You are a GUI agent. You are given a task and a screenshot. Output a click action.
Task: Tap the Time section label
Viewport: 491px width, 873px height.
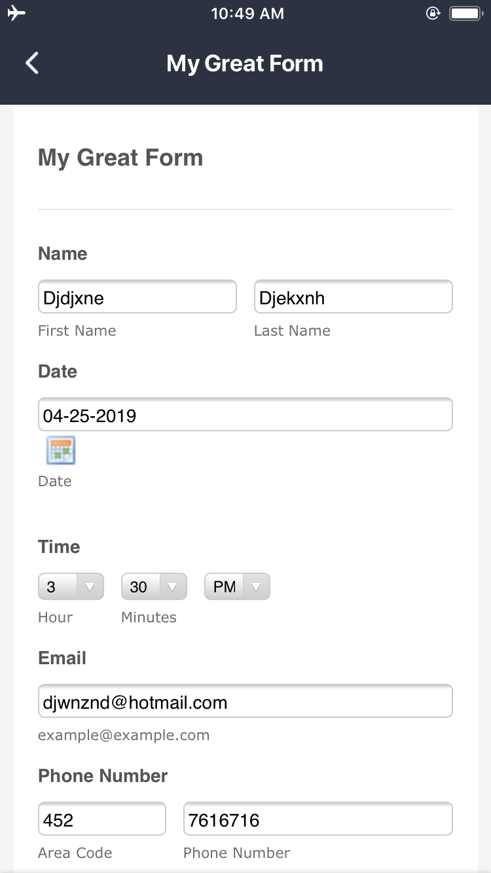click(x=59, y=546)
